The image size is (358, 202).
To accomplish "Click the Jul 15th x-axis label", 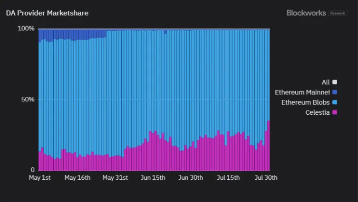I will click(x=228, y=178).
